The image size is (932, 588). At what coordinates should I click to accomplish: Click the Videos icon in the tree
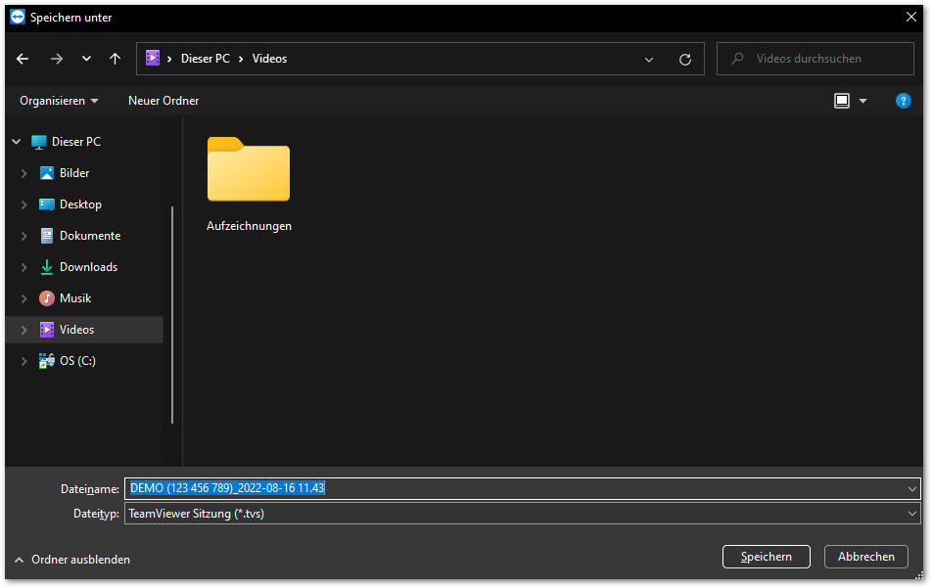coord(46,330)
